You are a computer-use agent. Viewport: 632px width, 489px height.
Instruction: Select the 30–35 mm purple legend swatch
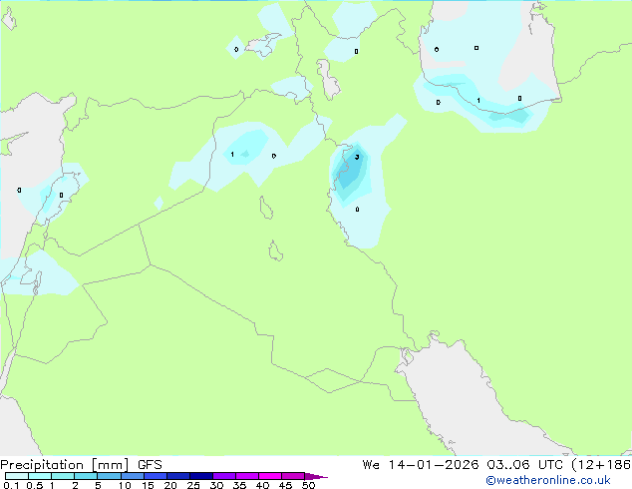[x=224, y=476]
